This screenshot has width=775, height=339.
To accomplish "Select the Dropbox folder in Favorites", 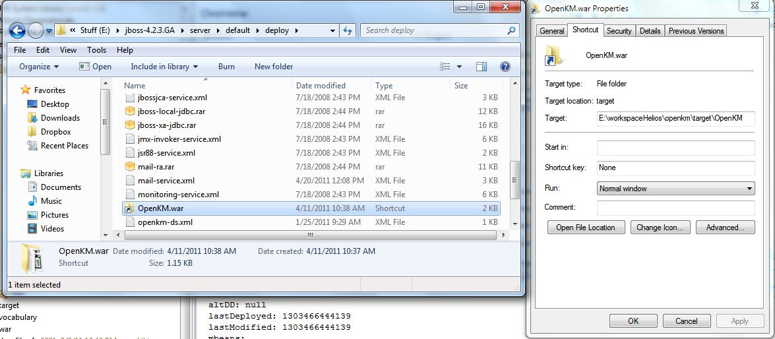I will 55,132.
